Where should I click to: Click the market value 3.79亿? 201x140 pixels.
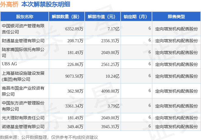[114, 106]
